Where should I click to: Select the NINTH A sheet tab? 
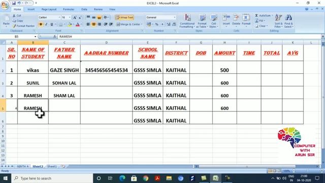(x=22, y=166)
